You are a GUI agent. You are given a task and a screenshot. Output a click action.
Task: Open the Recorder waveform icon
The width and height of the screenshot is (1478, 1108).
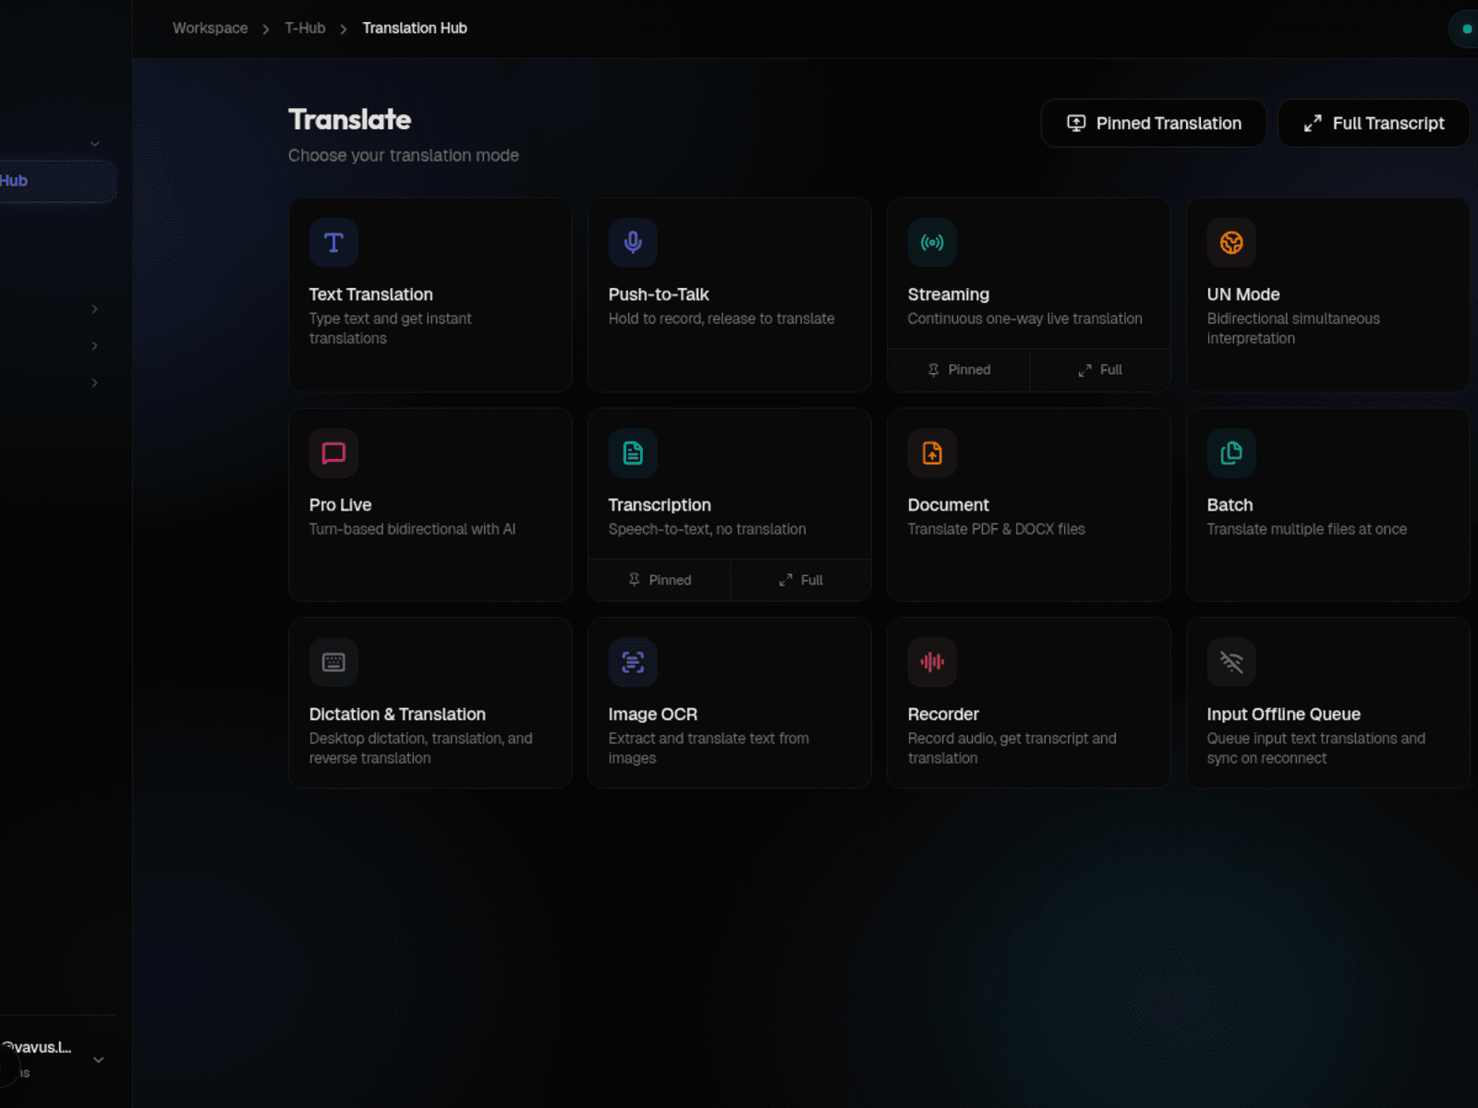[x=932, y=662]
